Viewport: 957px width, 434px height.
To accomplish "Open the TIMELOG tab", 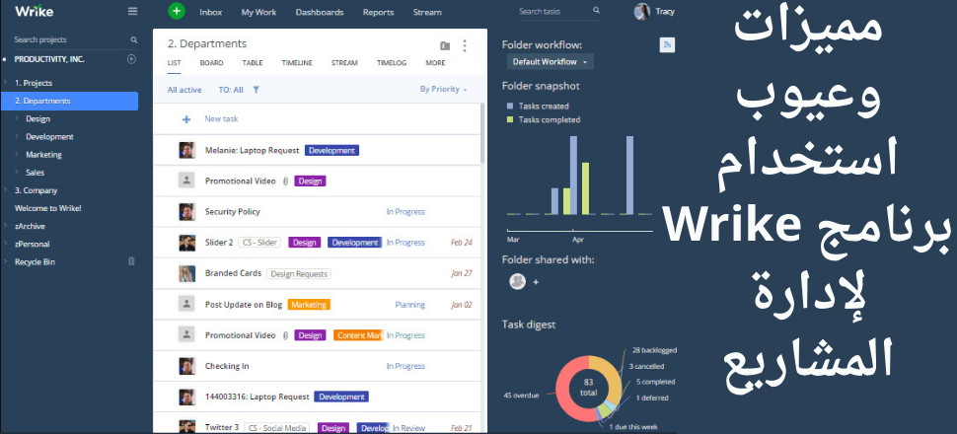I will point(392,63).
